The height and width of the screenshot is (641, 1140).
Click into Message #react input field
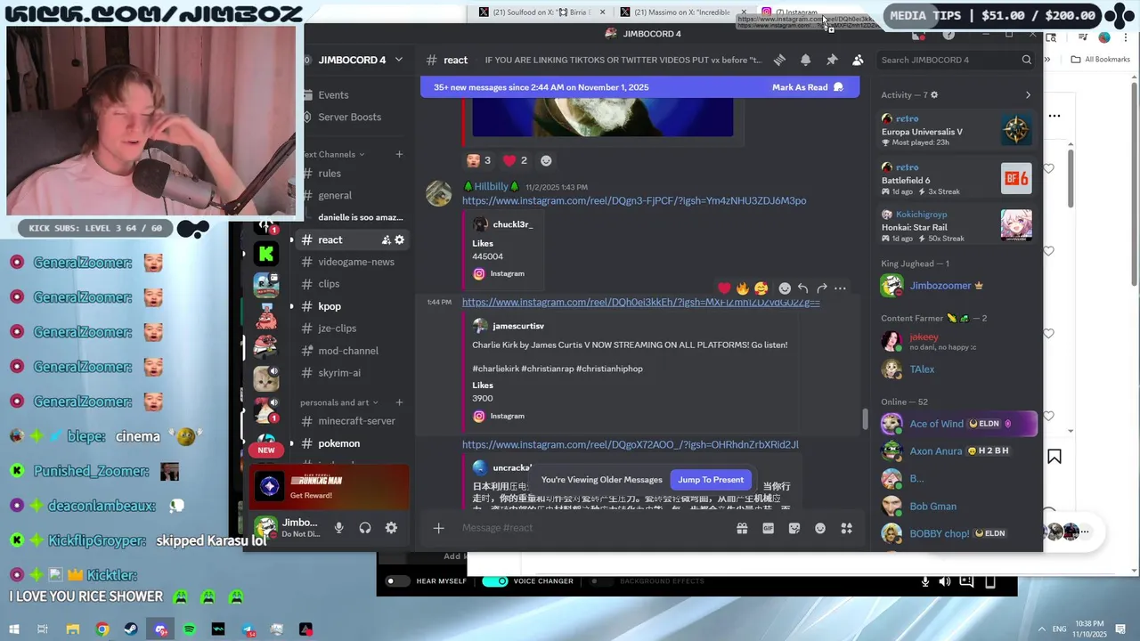click(592, 528)
